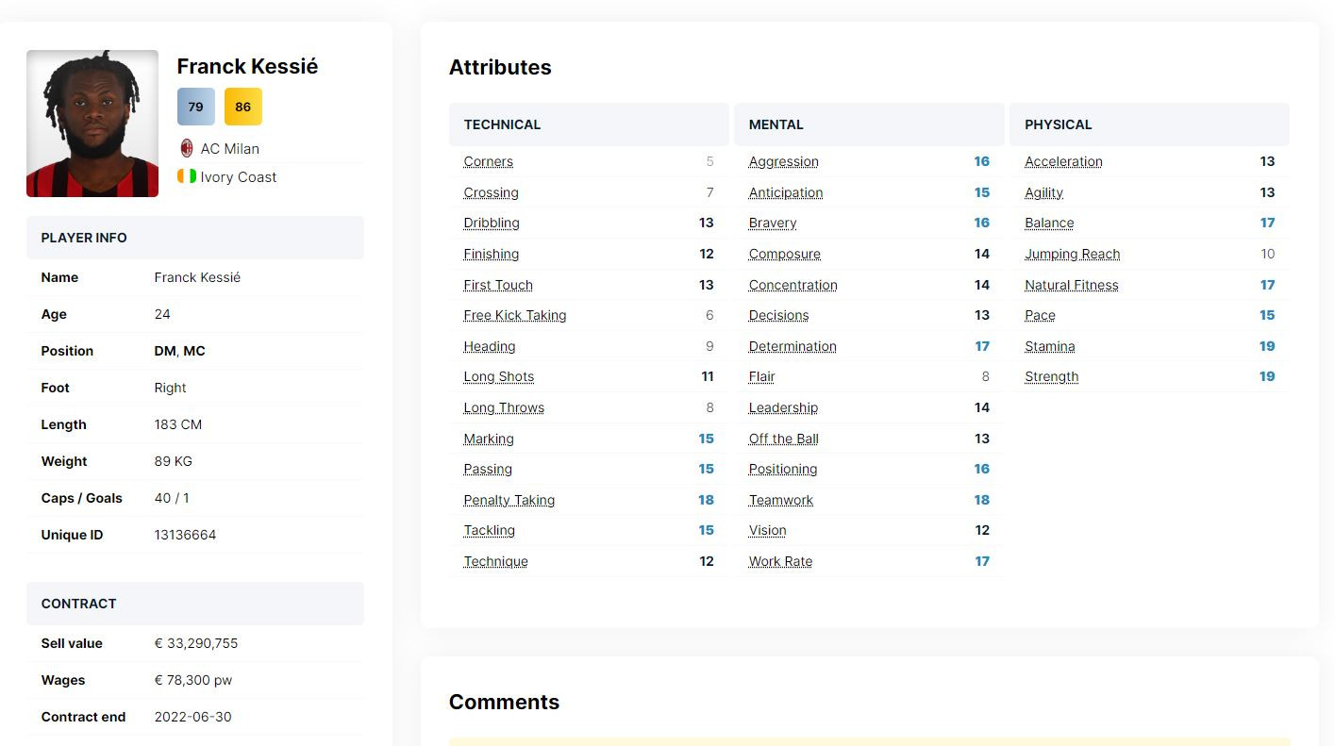Click the Determination attribute label
Image resolution: width=1335 pixels, height=746 pixels.
792,346
